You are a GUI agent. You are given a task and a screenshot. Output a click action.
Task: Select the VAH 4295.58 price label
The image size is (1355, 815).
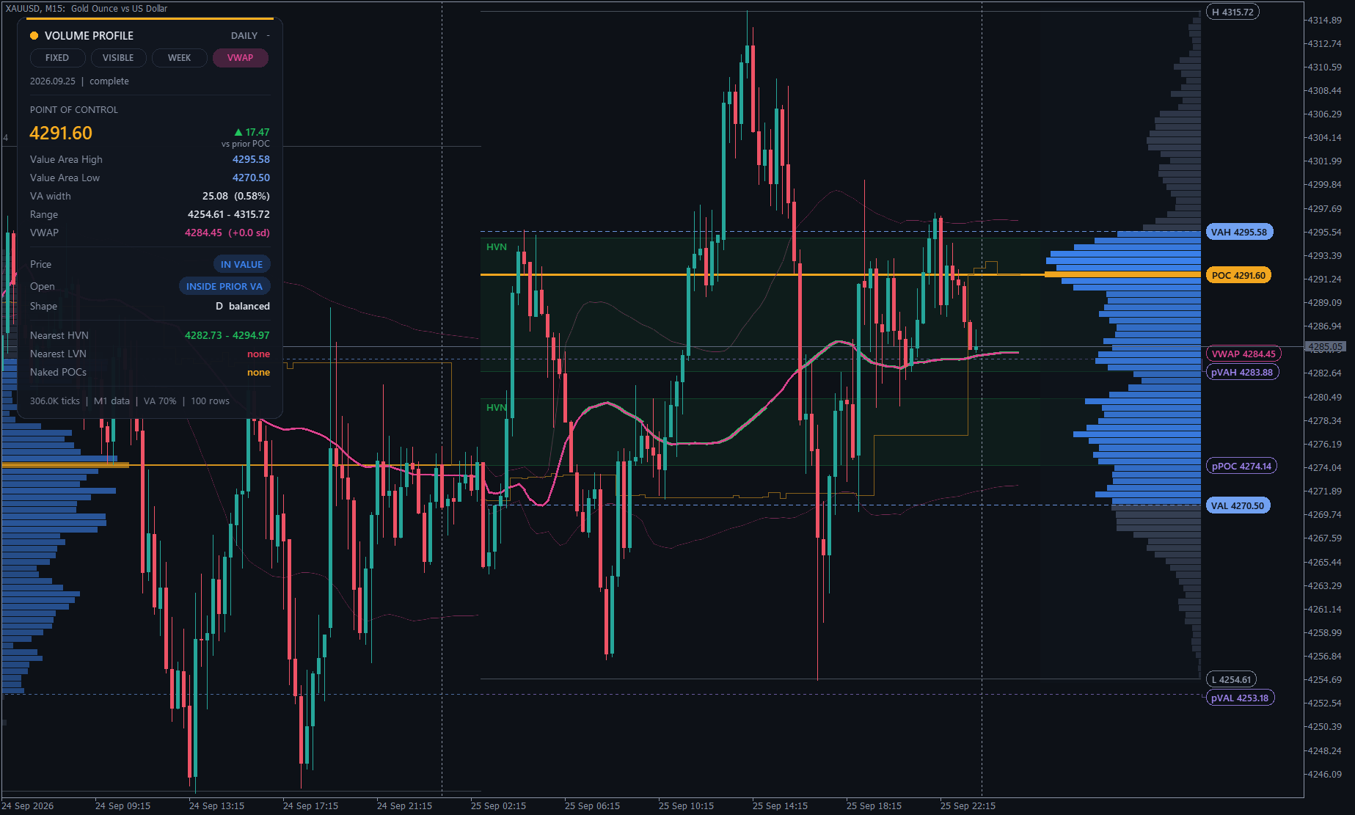click(1239, 232)
